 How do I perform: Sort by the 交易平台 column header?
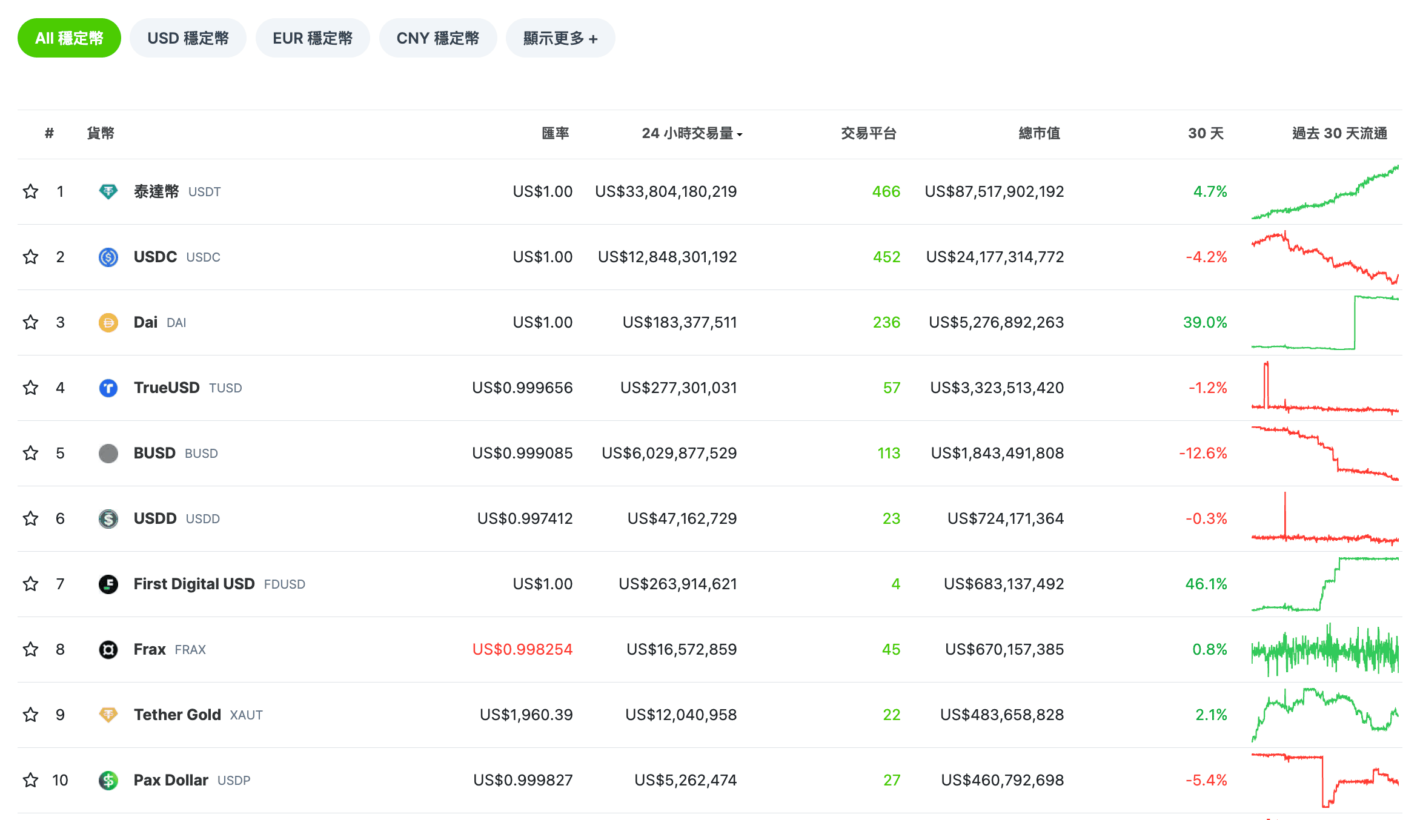coord(869,133)
